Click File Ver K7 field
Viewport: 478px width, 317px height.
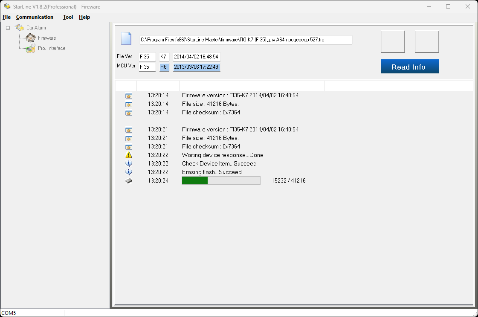click(164, 57)
